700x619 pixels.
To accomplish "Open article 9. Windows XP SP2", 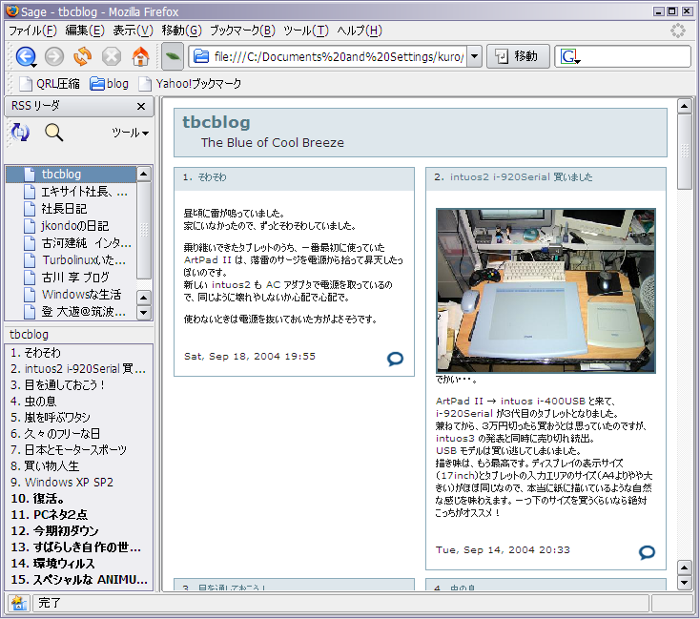I will pos(78,483).
